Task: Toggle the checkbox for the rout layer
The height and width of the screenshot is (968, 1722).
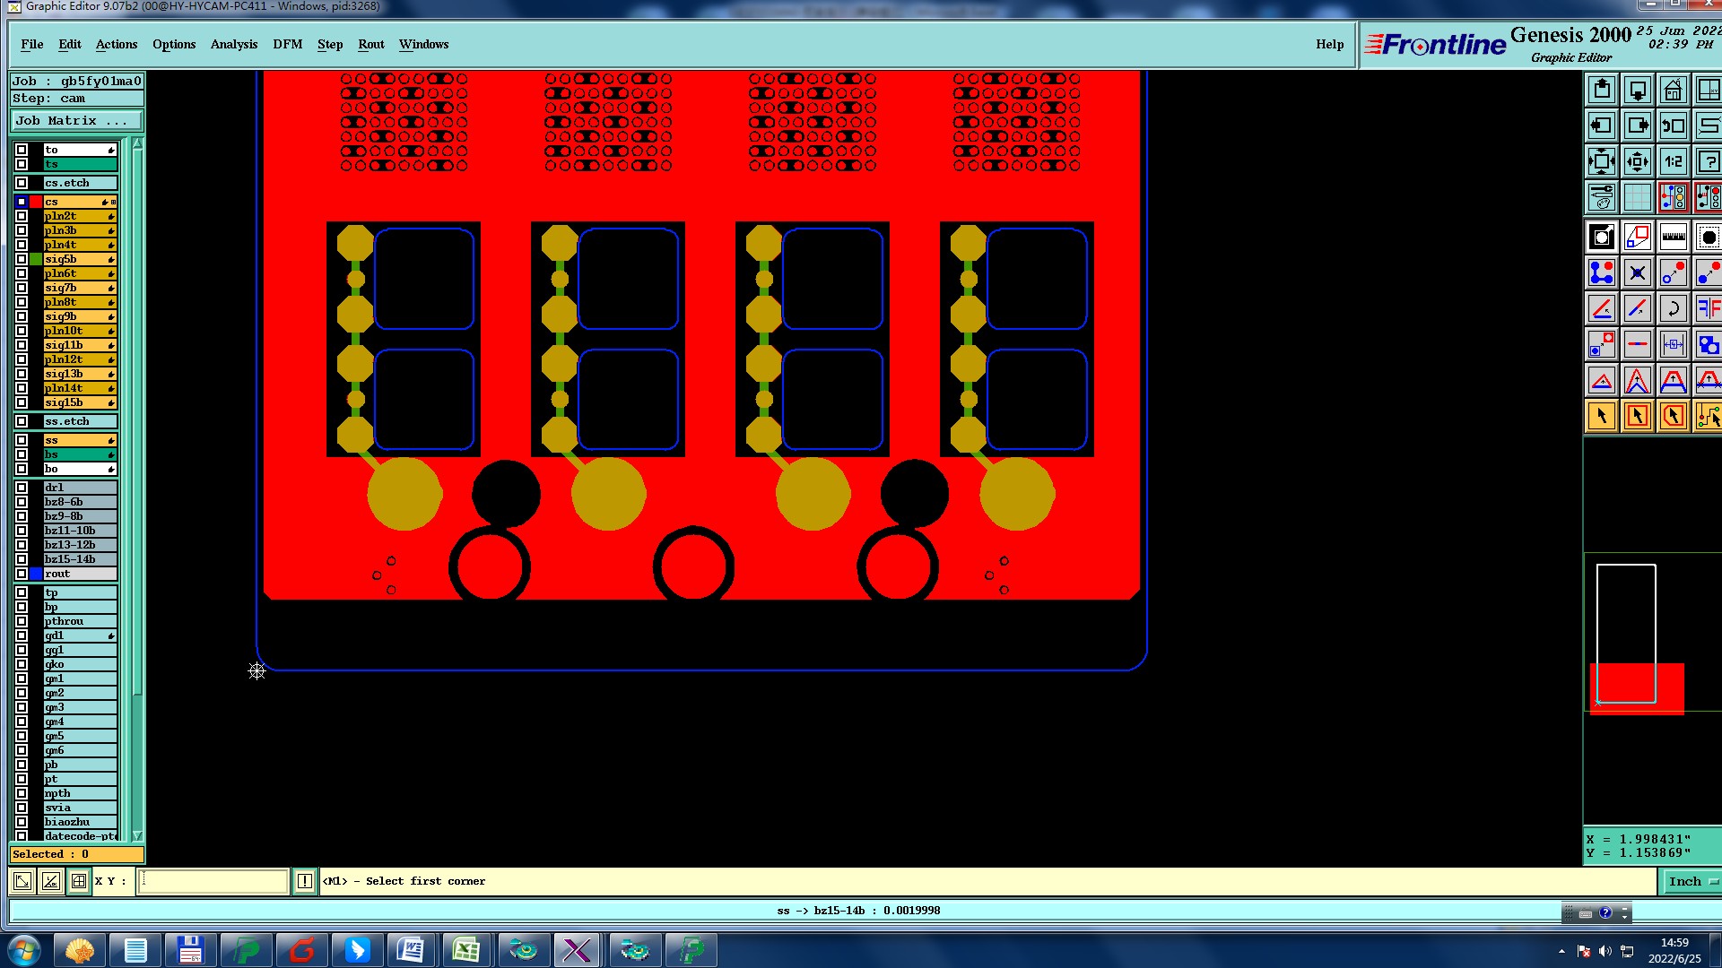Action: click(x=22, y=574)
